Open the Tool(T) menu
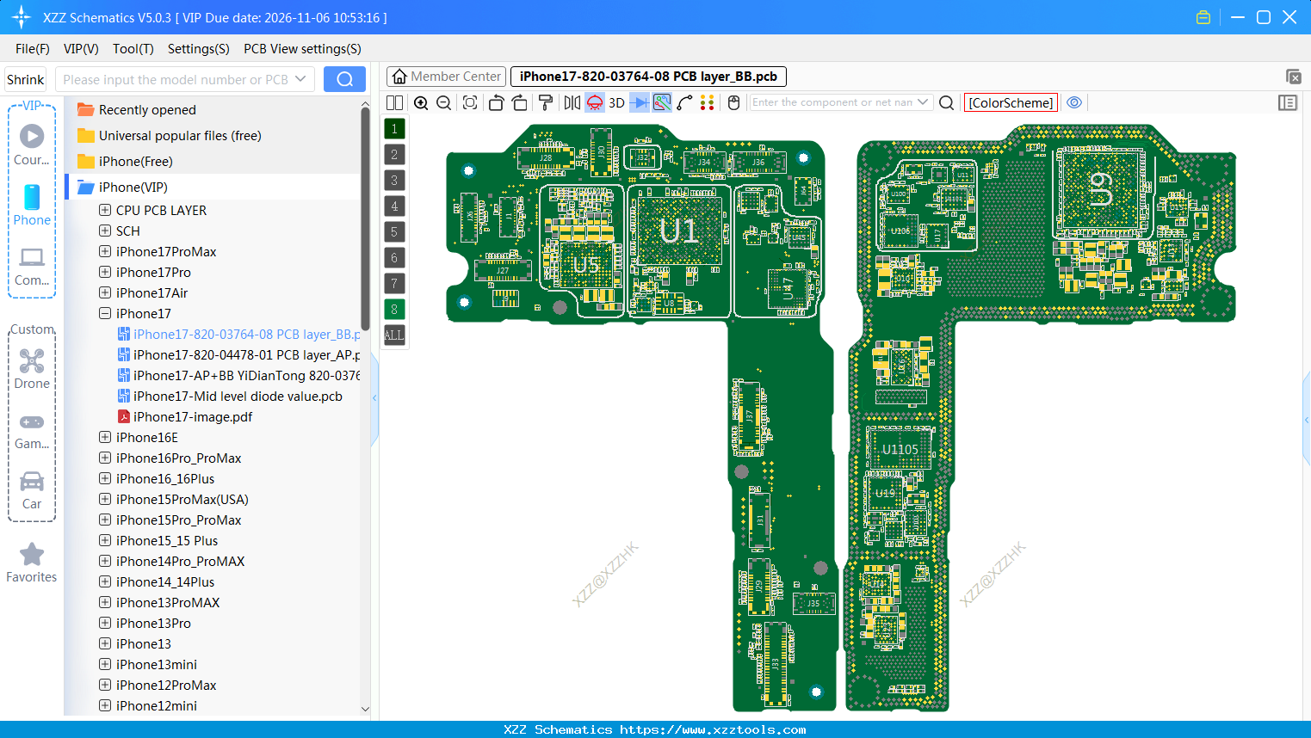Viewport: 1311px width, 738px height. pyautogui.click(x=133, y=49)
